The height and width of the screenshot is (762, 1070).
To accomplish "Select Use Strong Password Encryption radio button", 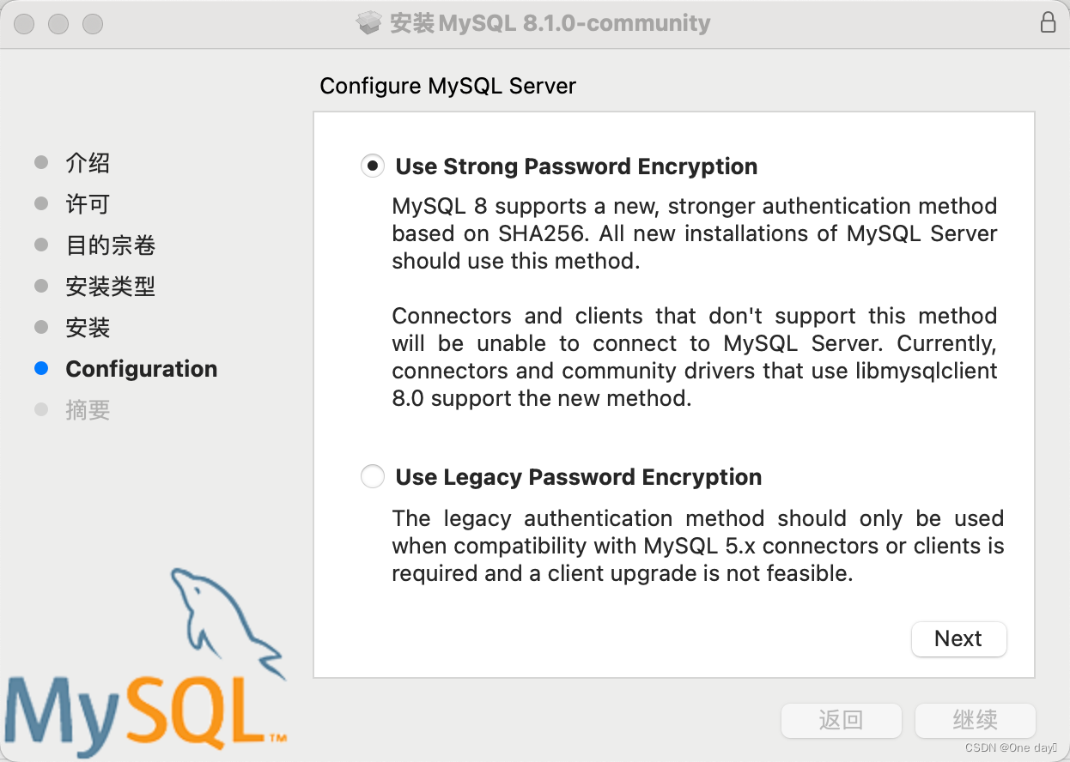I will [x=373, y=166].
